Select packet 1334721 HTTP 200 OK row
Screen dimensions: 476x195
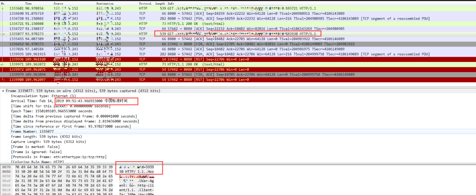(238, 23)
